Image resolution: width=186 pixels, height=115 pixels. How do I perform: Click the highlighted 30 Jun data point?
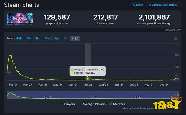pos(87,79)
